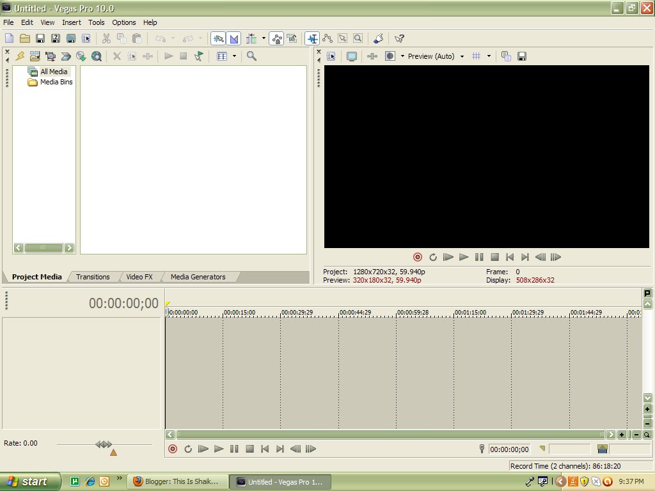Toggle Overlays grid icon in preview
This screenshot has width=655, height=491.
pos(476,56)
